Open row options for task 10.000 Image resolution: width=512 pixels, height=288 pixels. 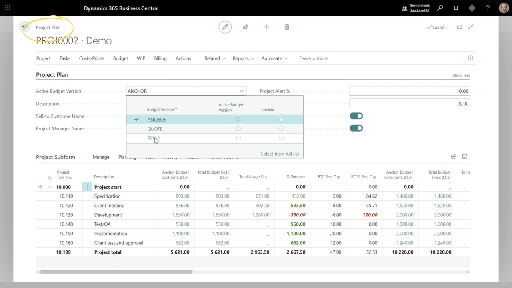pos(87,187)
